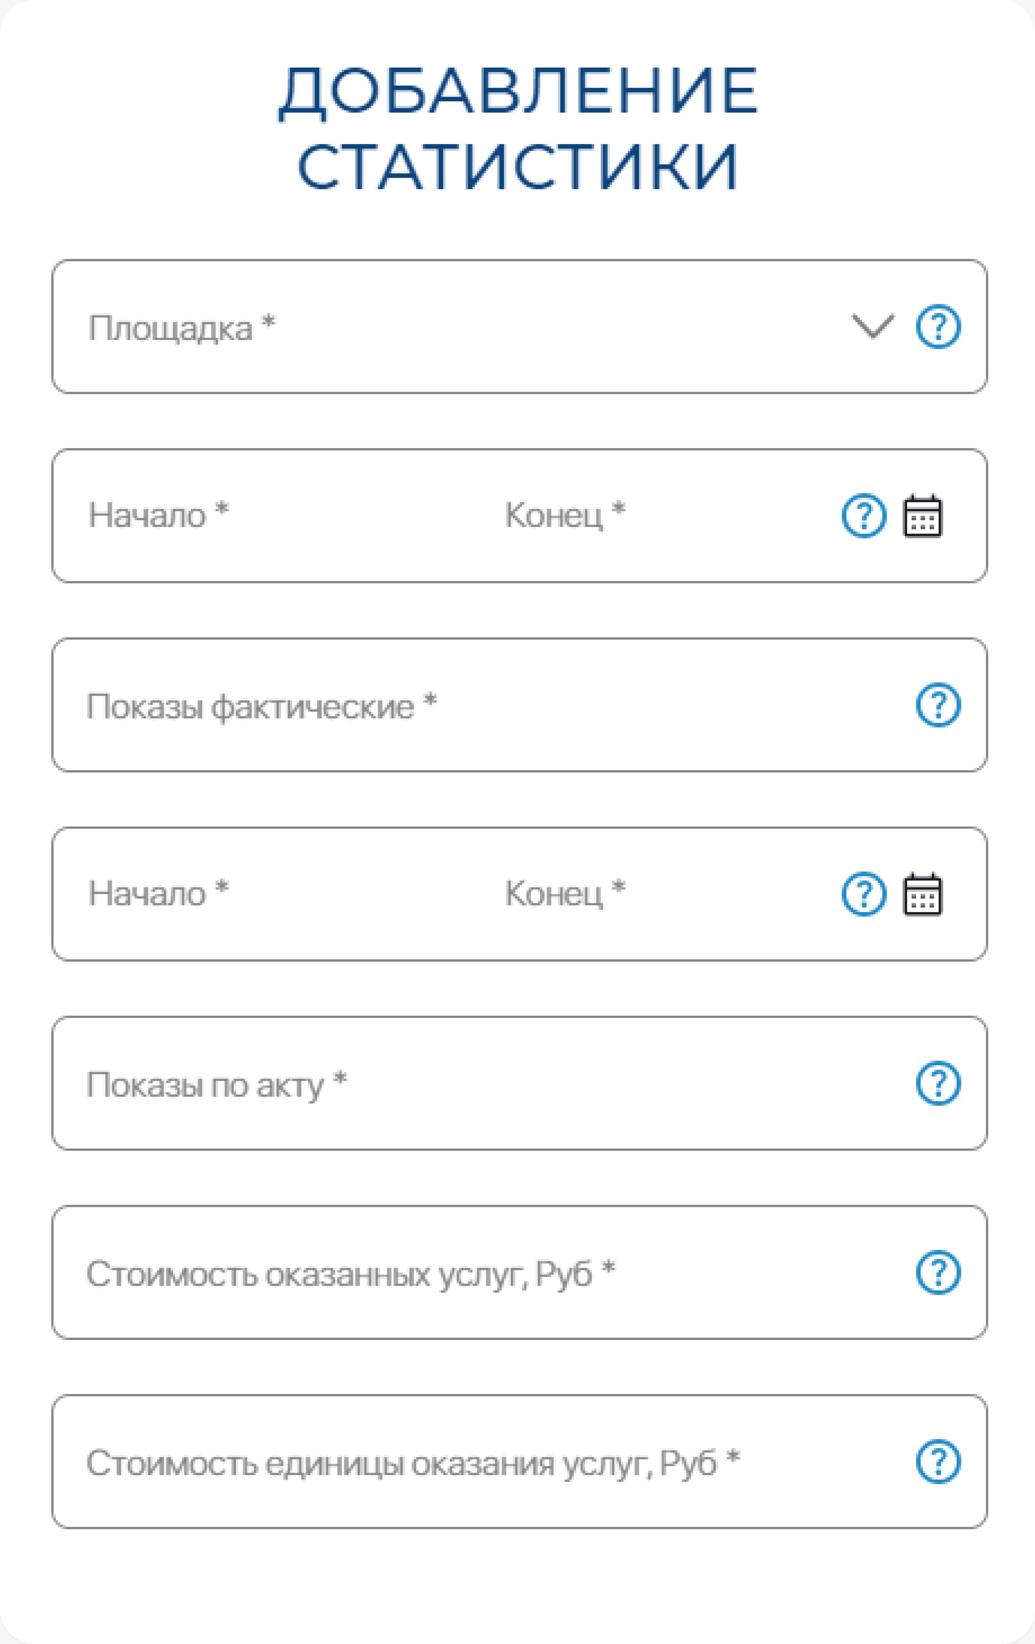Click the help icon in Площадка field
This screenshot has width=1035, height=1644.
pyautogui.click(x=938, y=326)
